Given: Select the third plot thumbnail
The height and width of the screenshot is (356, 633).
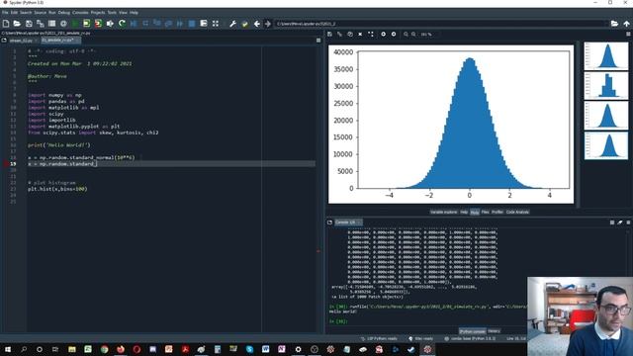Looking at the screenshot, I should pyautogui.click(x=606, y=116).
